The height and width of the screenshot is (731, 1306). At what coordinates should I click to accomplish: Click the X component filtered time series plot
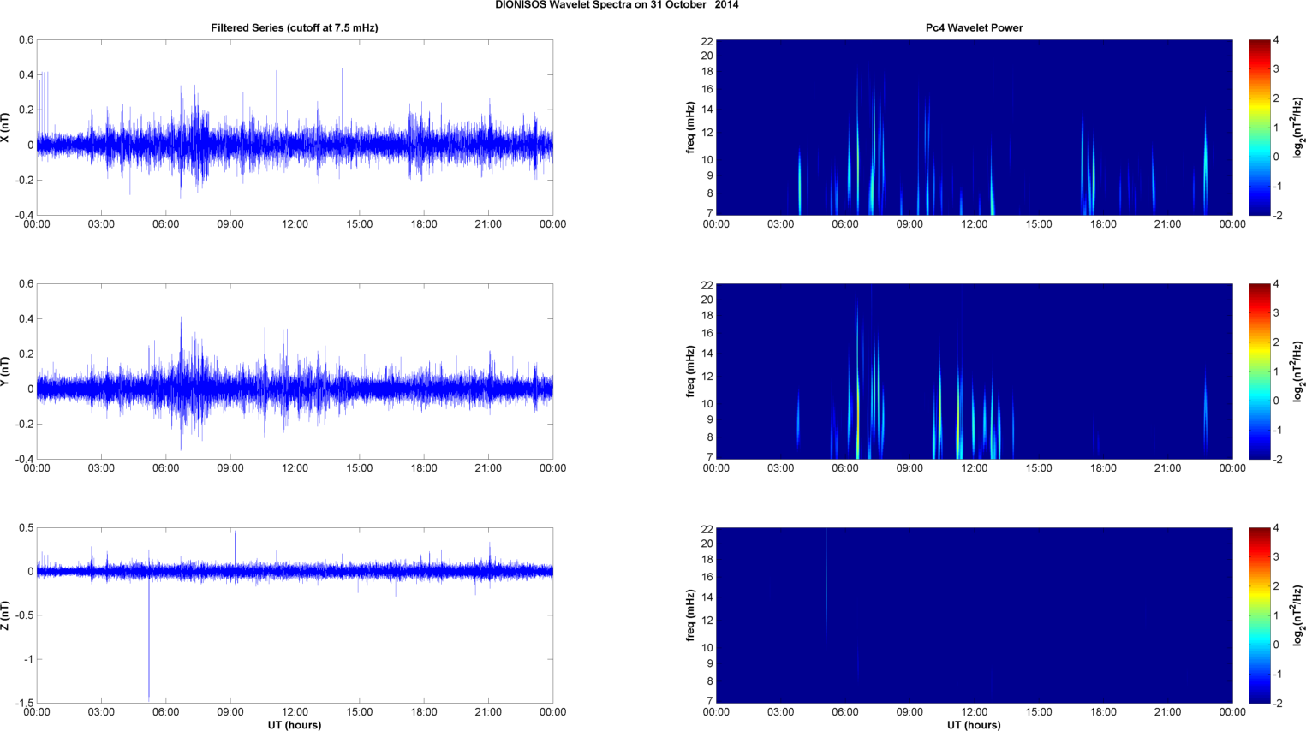pos(295,128)
